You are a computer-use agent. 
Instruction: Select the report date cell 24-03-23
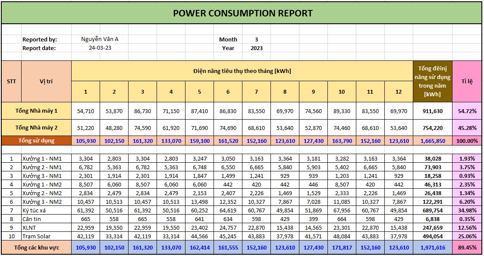(100, 48)
